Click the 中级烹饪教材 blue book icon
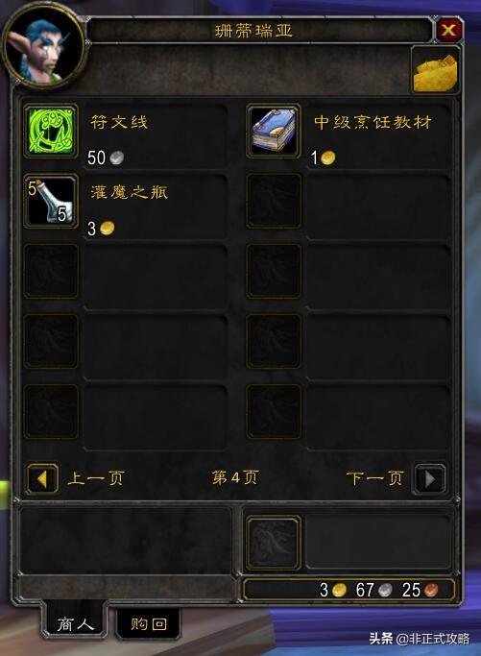 [274, 131]
